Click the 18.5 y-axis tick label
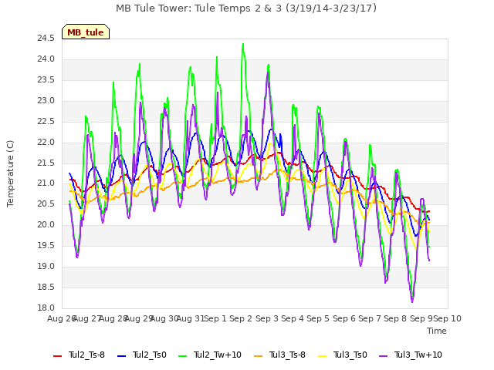 click(46, 287)
